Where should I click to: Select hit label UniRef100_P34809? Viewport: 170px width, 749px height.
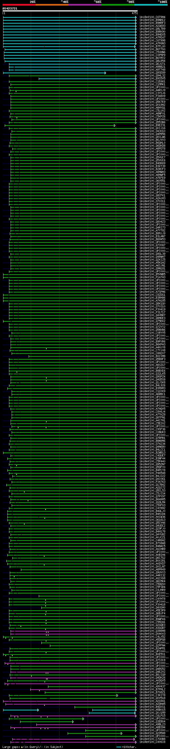click(152, 96)
